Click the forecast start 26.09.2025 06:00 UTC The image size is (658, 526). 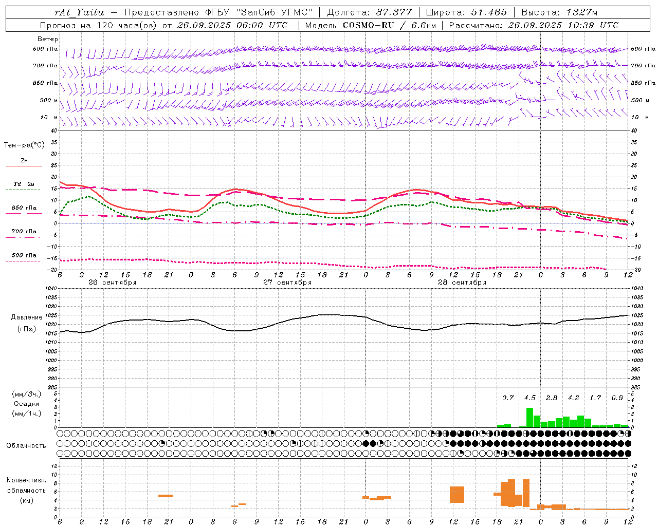pos(232,25)
